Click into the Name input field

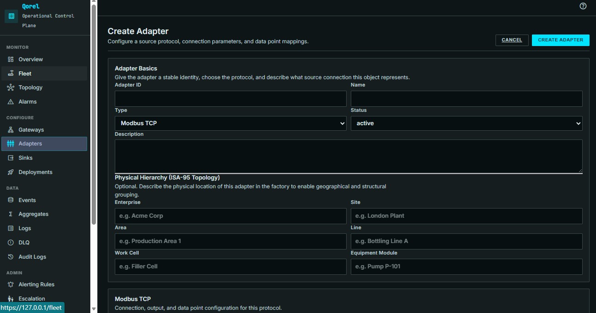point(466,99)
